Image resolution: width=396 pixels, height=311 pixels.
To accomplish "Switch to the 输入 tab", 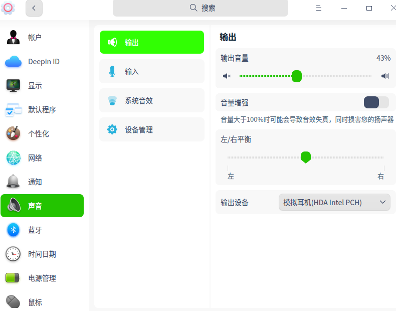I will tap(152, 71).
